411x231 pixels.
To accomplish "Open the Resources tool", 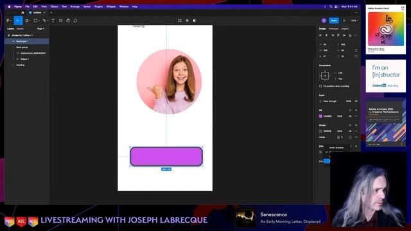I will coord(61,21).
